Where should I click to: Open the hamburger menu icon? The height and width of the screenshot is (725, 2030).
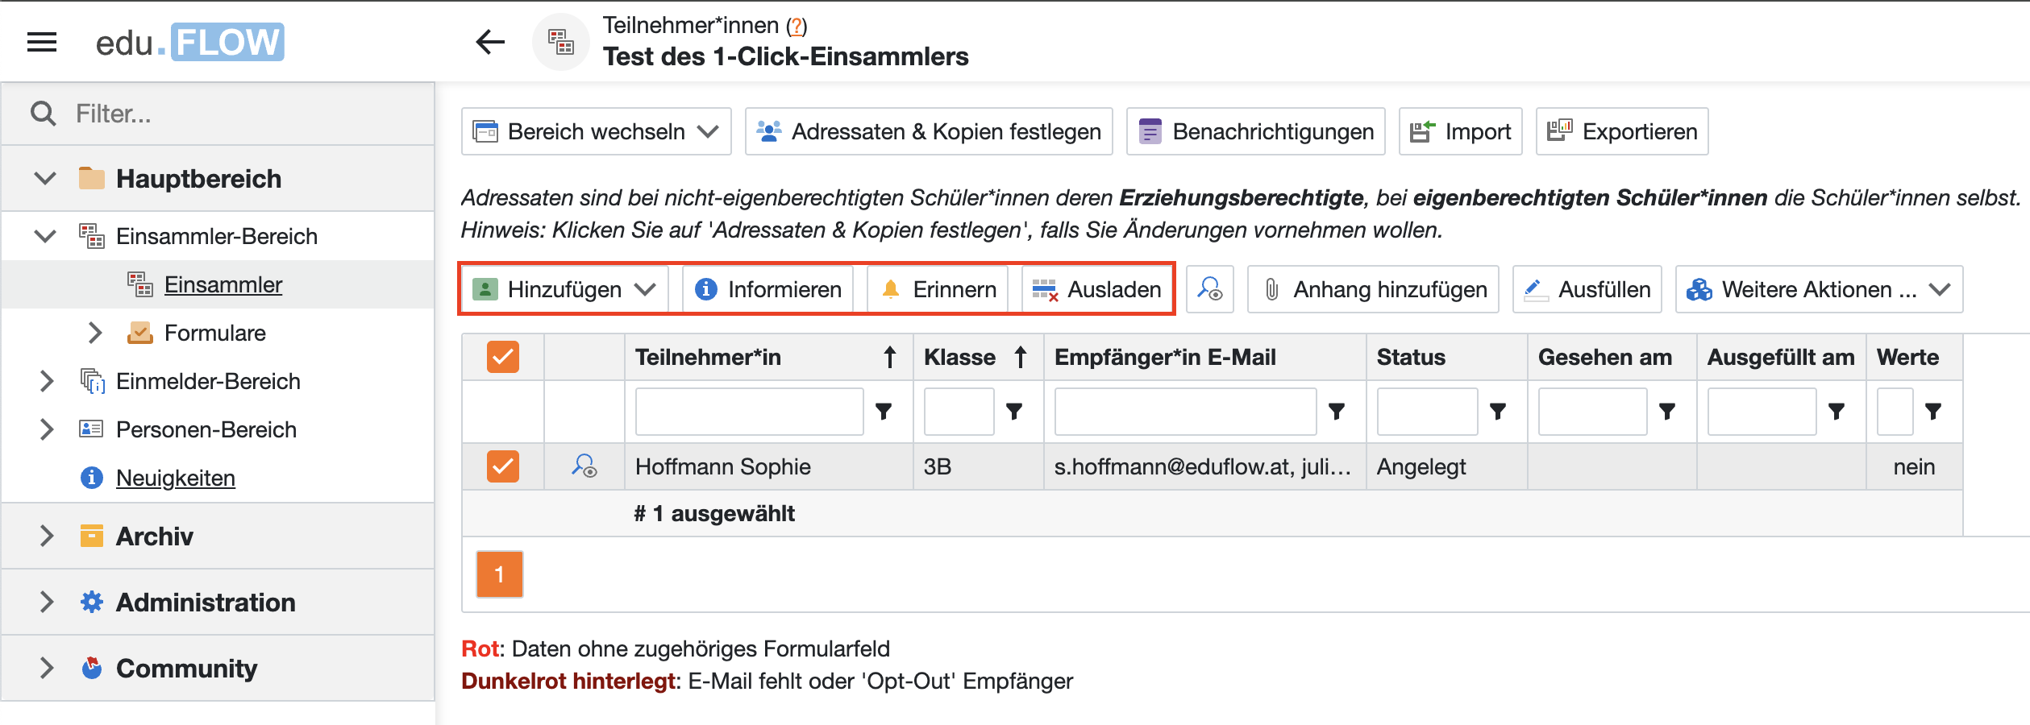coord(42,42)
